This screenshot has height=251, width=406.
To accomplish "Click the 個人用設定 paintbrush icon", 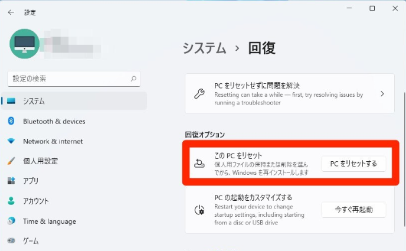I will click(11, 161).
